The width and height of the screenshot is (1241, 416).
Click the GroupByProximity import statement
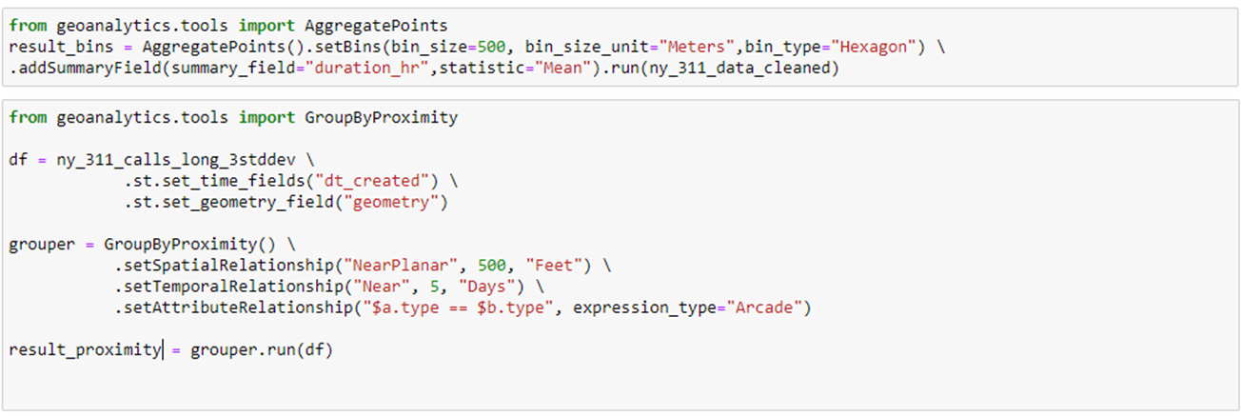233,118
